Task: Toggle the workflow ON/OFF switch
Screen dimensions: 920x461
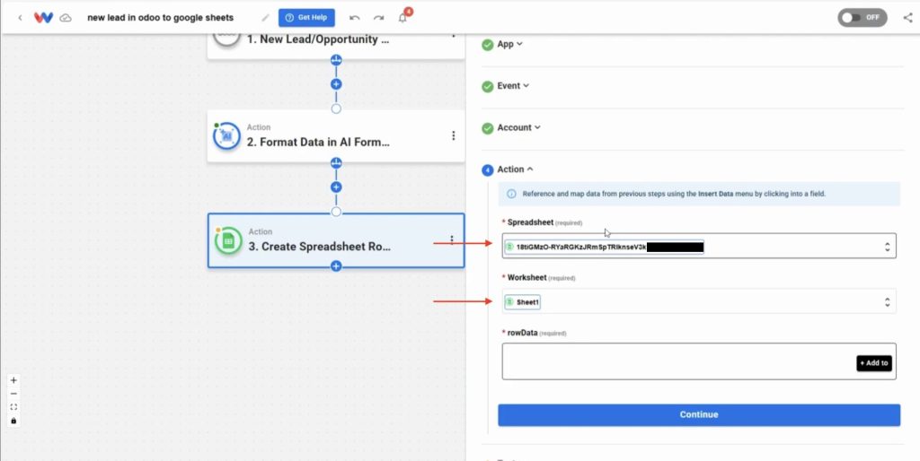Action: click(x=862, y=18)
